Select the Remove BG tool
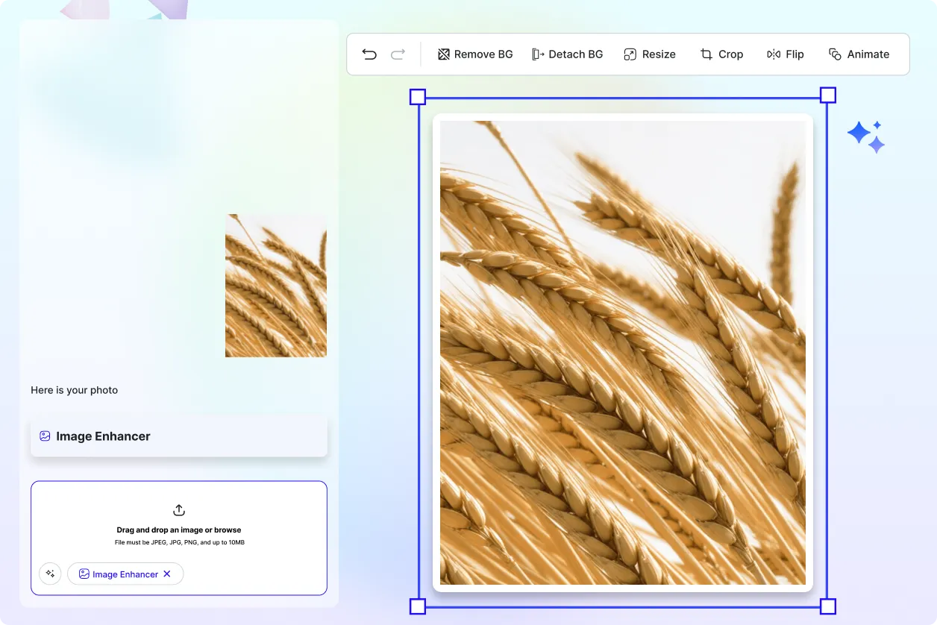This screenshot has height=625, width=937. [x=475, y=54]
